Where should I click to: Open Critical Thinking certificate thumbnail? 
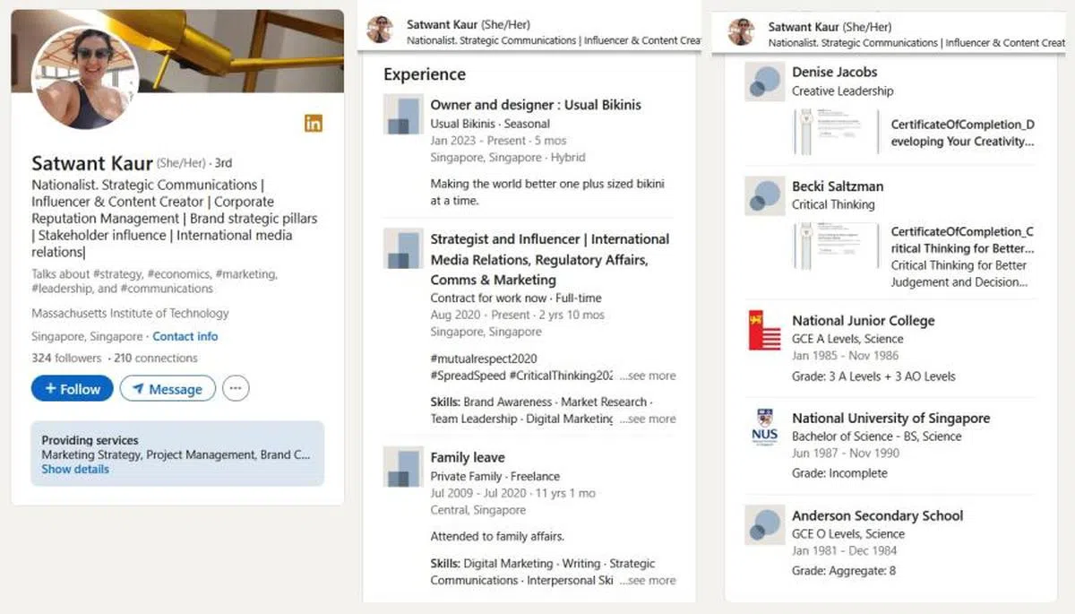pyautogui.click(x=833, y=246)
